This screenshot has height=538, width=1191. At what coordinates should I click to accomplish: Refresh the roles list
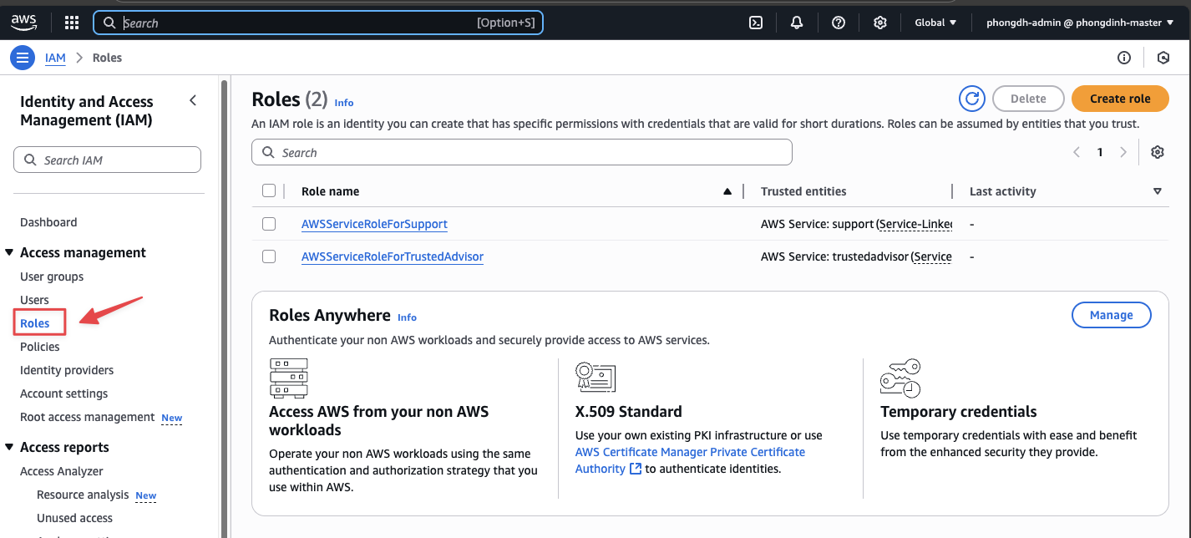[x=972, y=99]
